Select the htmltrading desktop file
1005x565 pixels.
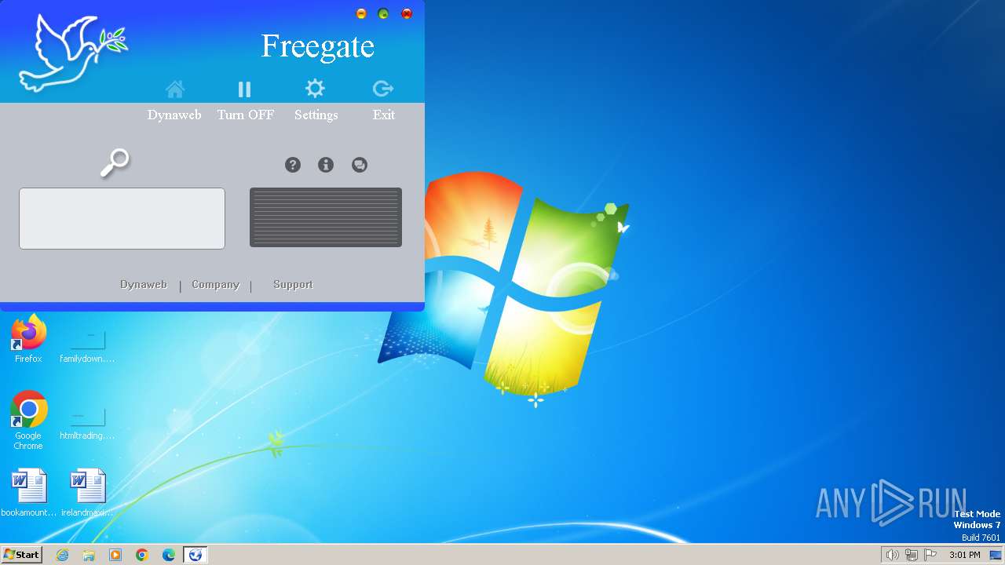[87, 421]
